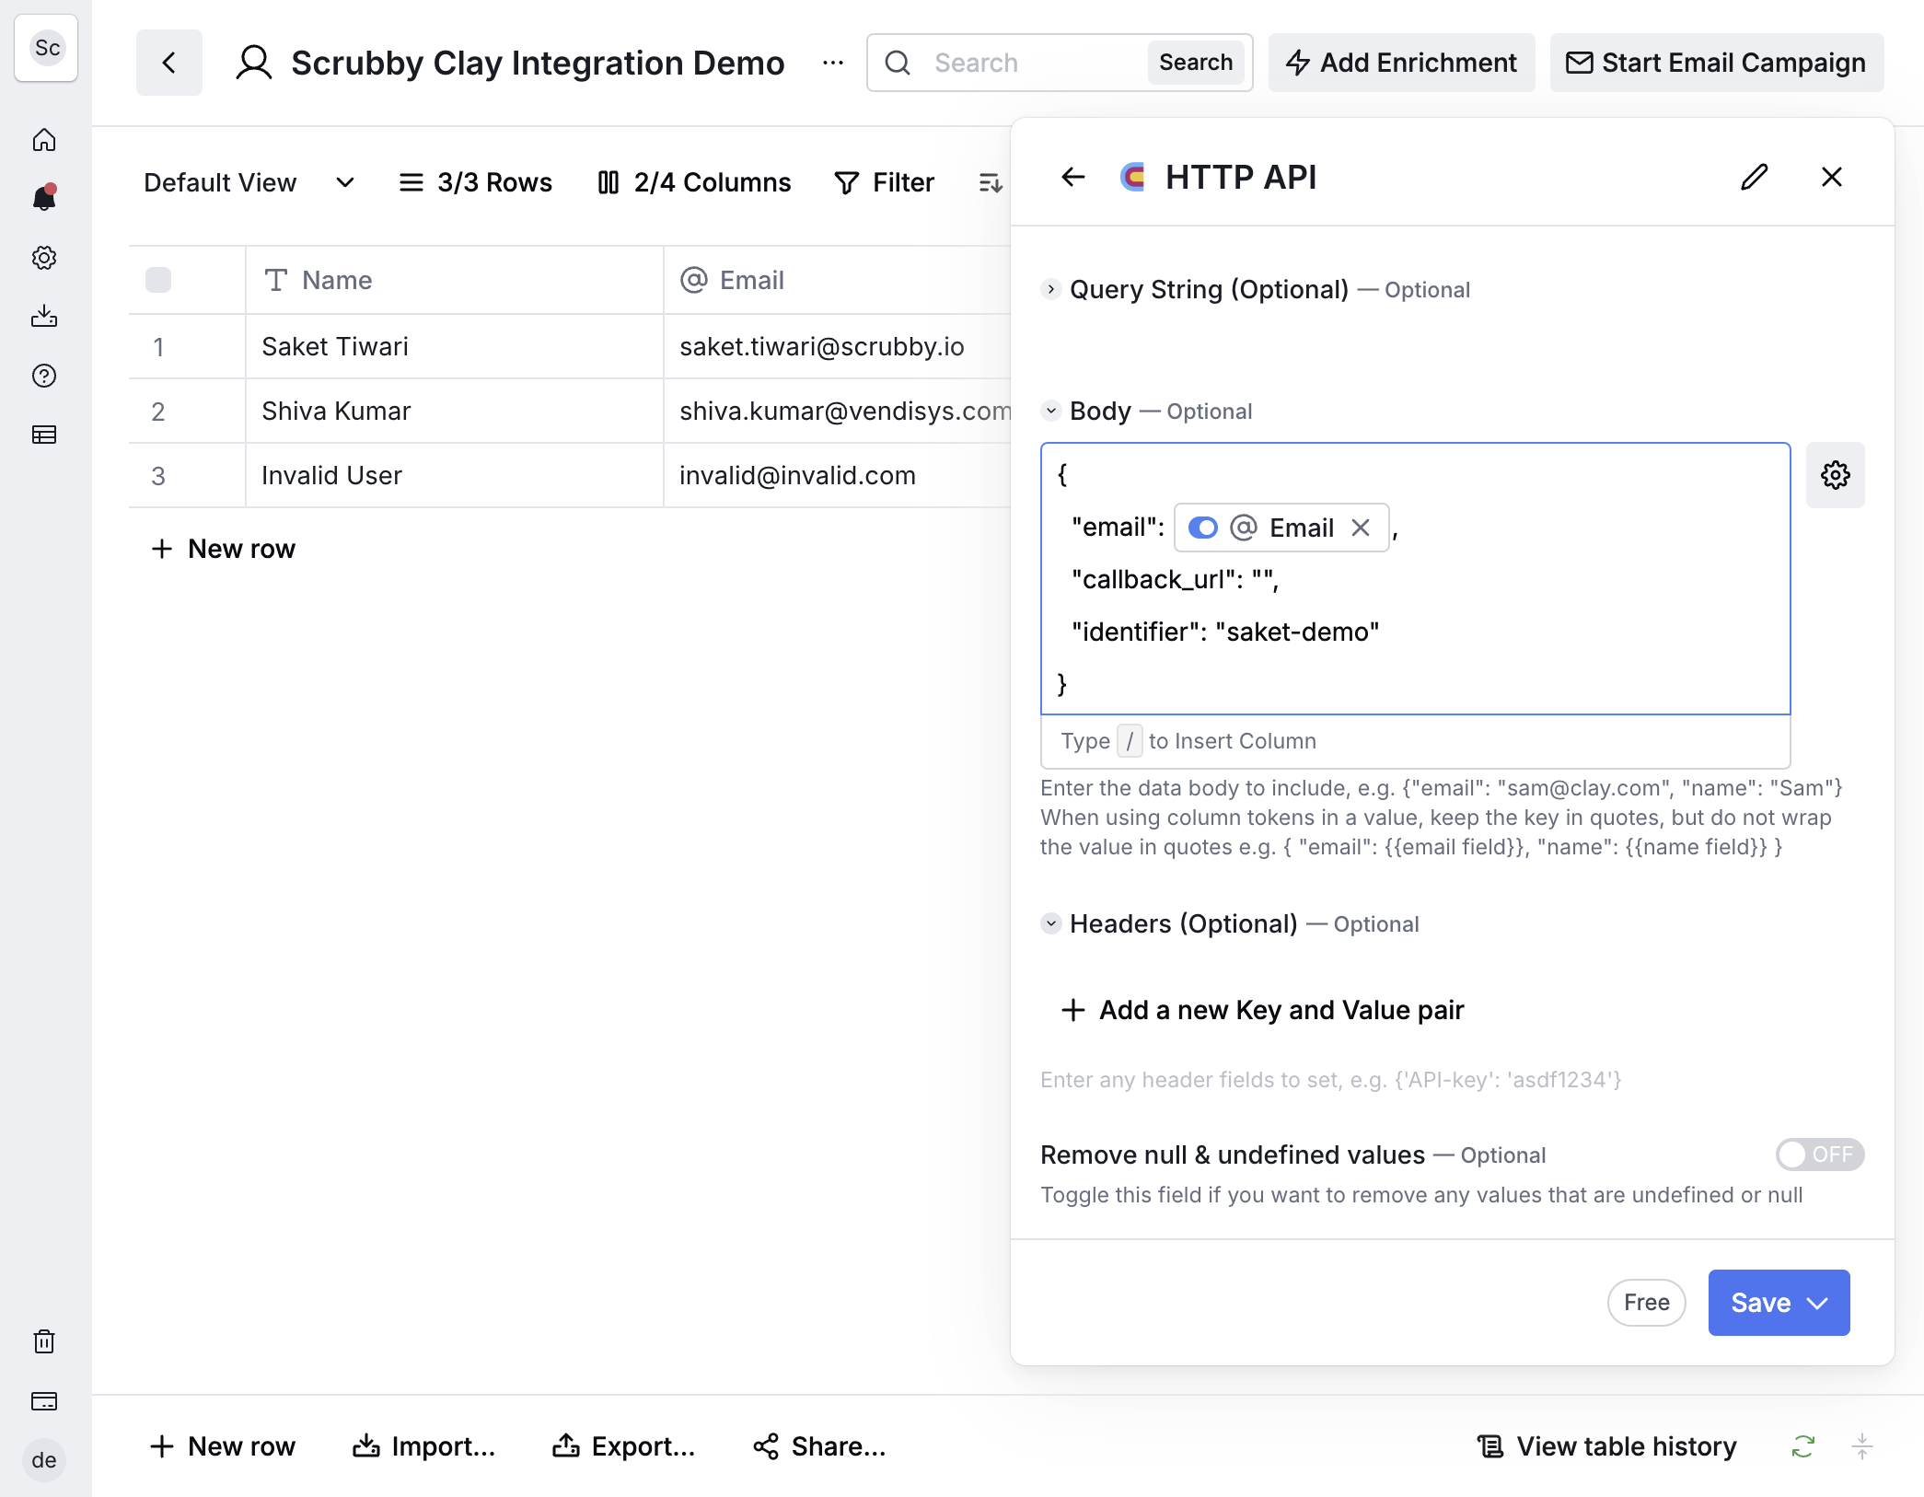
Task: Open the Home icon in sidebar
Action: point(44,140)
